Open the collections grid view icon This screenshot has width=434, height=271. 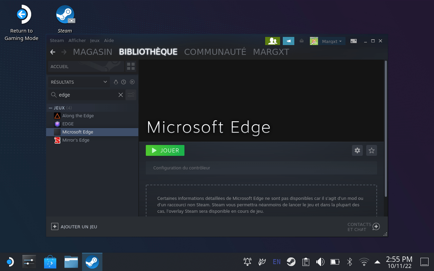click(131, 66)
